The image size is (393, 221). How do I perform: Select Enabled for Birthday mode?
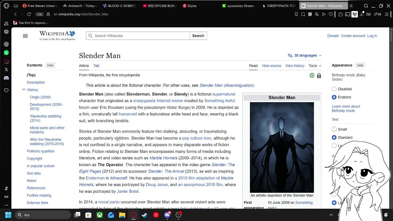[x=334, y=97]
